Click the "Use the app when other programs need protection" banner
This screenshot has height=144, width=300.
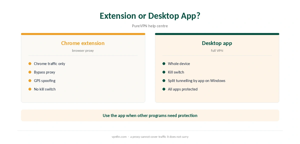coord(150,115)
